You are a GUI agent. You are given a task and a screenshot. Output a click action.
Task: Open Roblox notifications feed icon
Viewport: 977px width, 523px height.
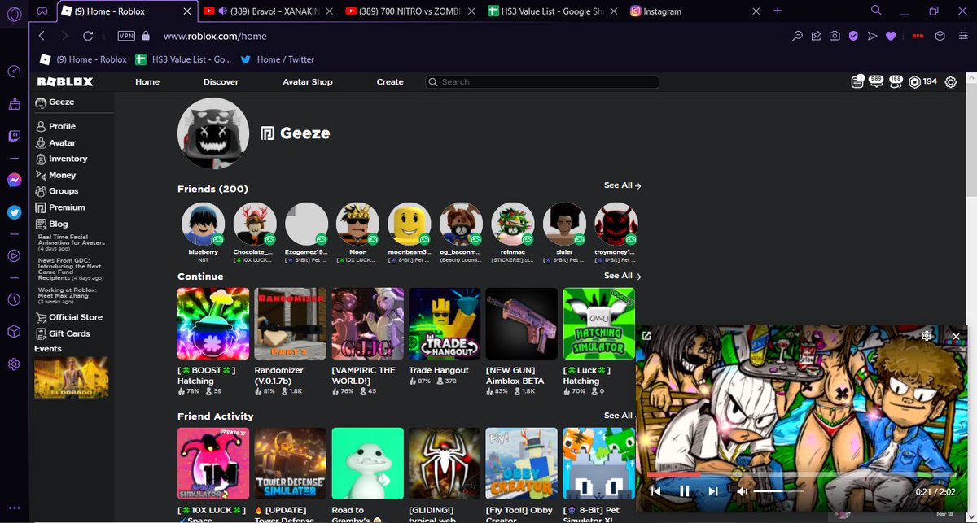857,81
